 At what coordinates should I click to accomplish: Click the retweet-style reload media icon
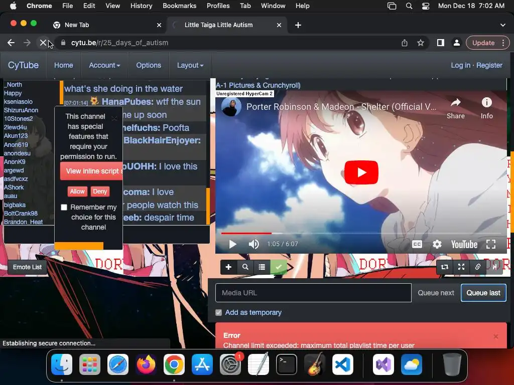pyautogui.click(x=445, y=267)
